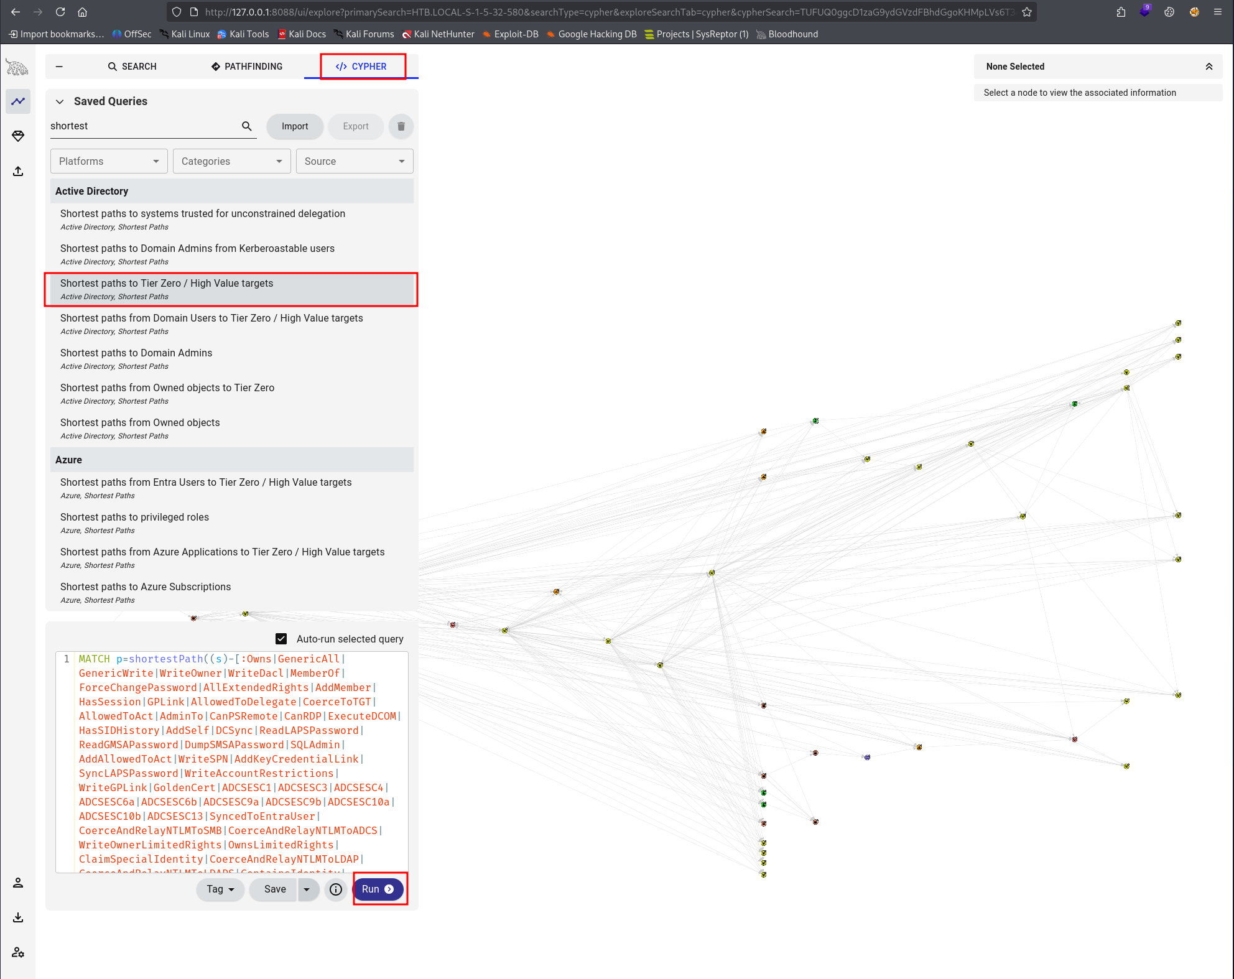Open the Categories filter dropdown
The image size is (1234, 979).
[231, 160]
